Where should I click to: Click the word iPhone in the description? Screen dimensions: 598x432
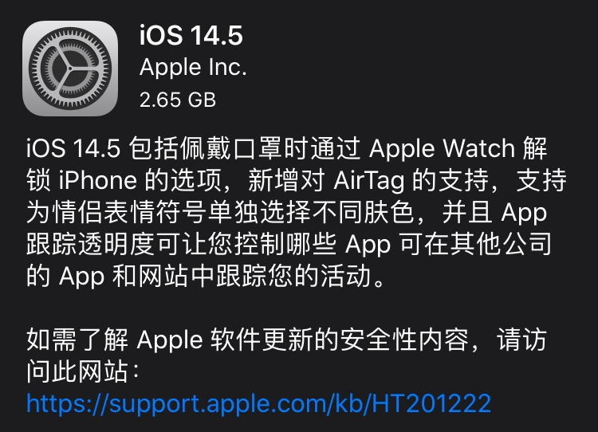(x=98, y=180)
